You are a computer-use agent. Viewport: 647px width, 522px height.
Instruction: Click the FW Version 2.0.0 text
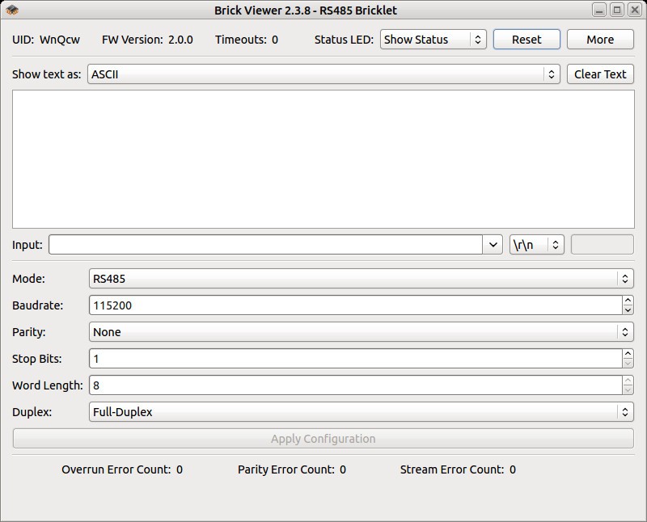point(147,40)
